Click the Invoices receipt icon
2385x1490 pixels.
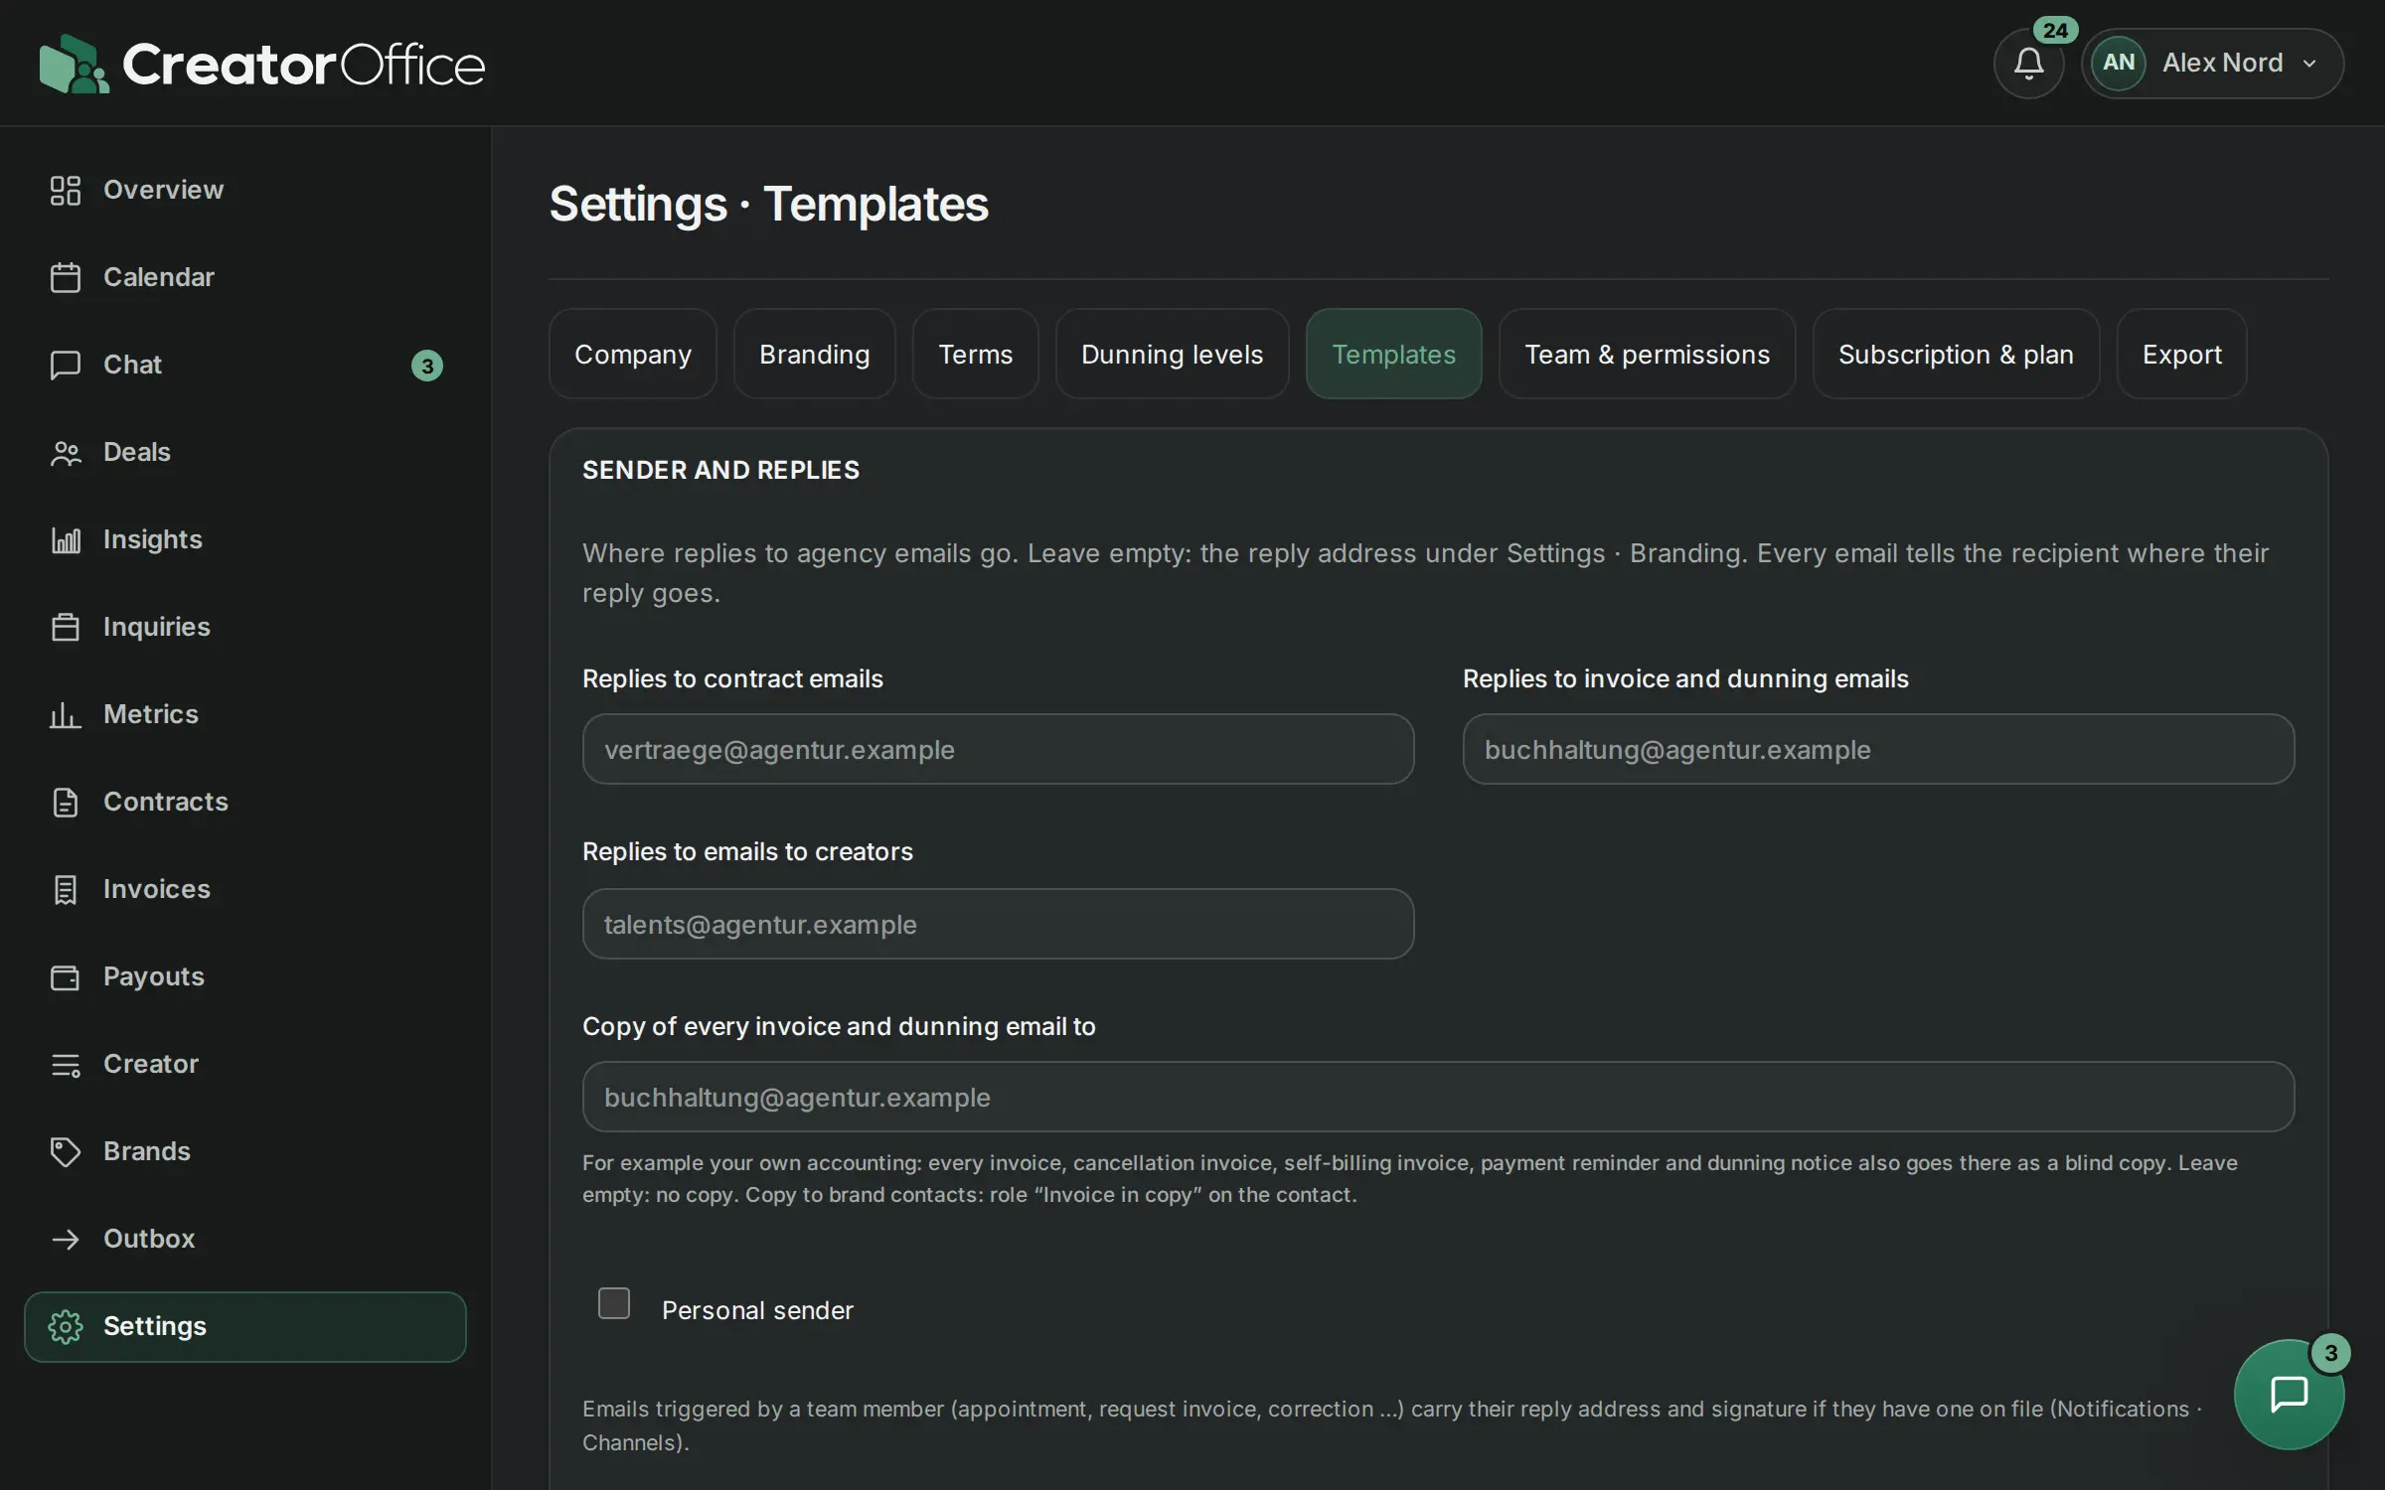pos(66,889)
